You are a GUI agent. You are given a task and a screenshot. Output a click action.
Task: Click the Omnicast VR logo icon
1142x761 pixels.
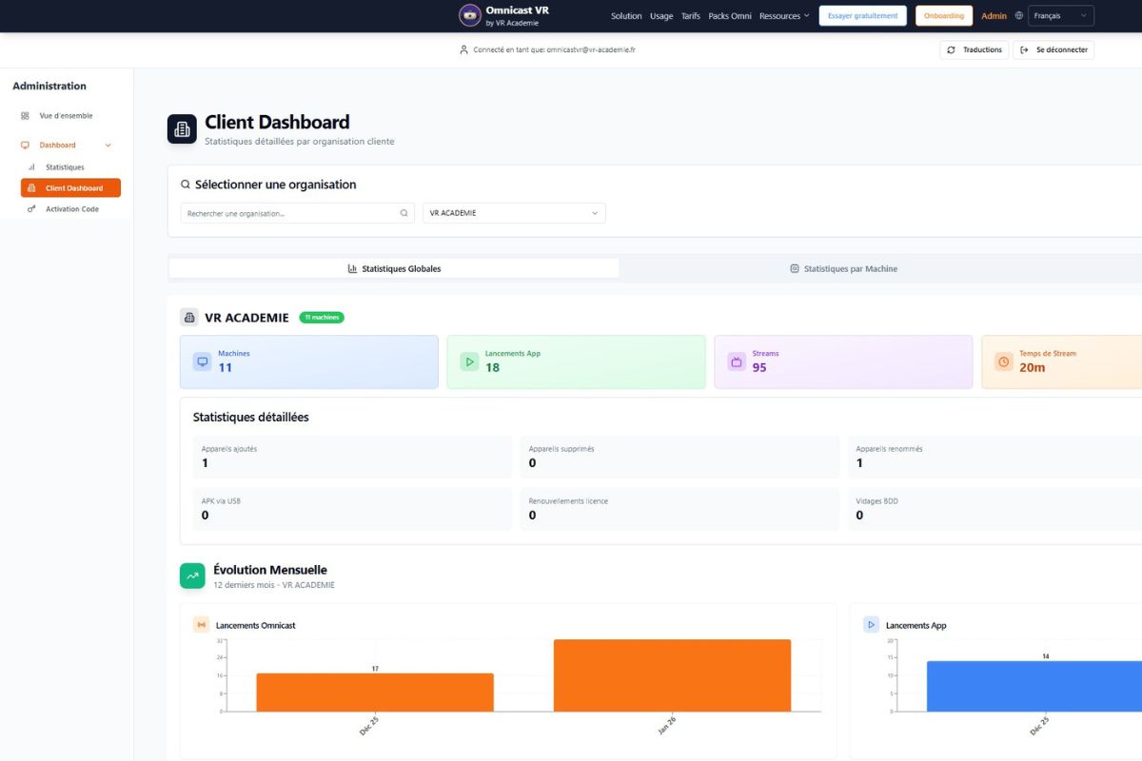[469, 15]
